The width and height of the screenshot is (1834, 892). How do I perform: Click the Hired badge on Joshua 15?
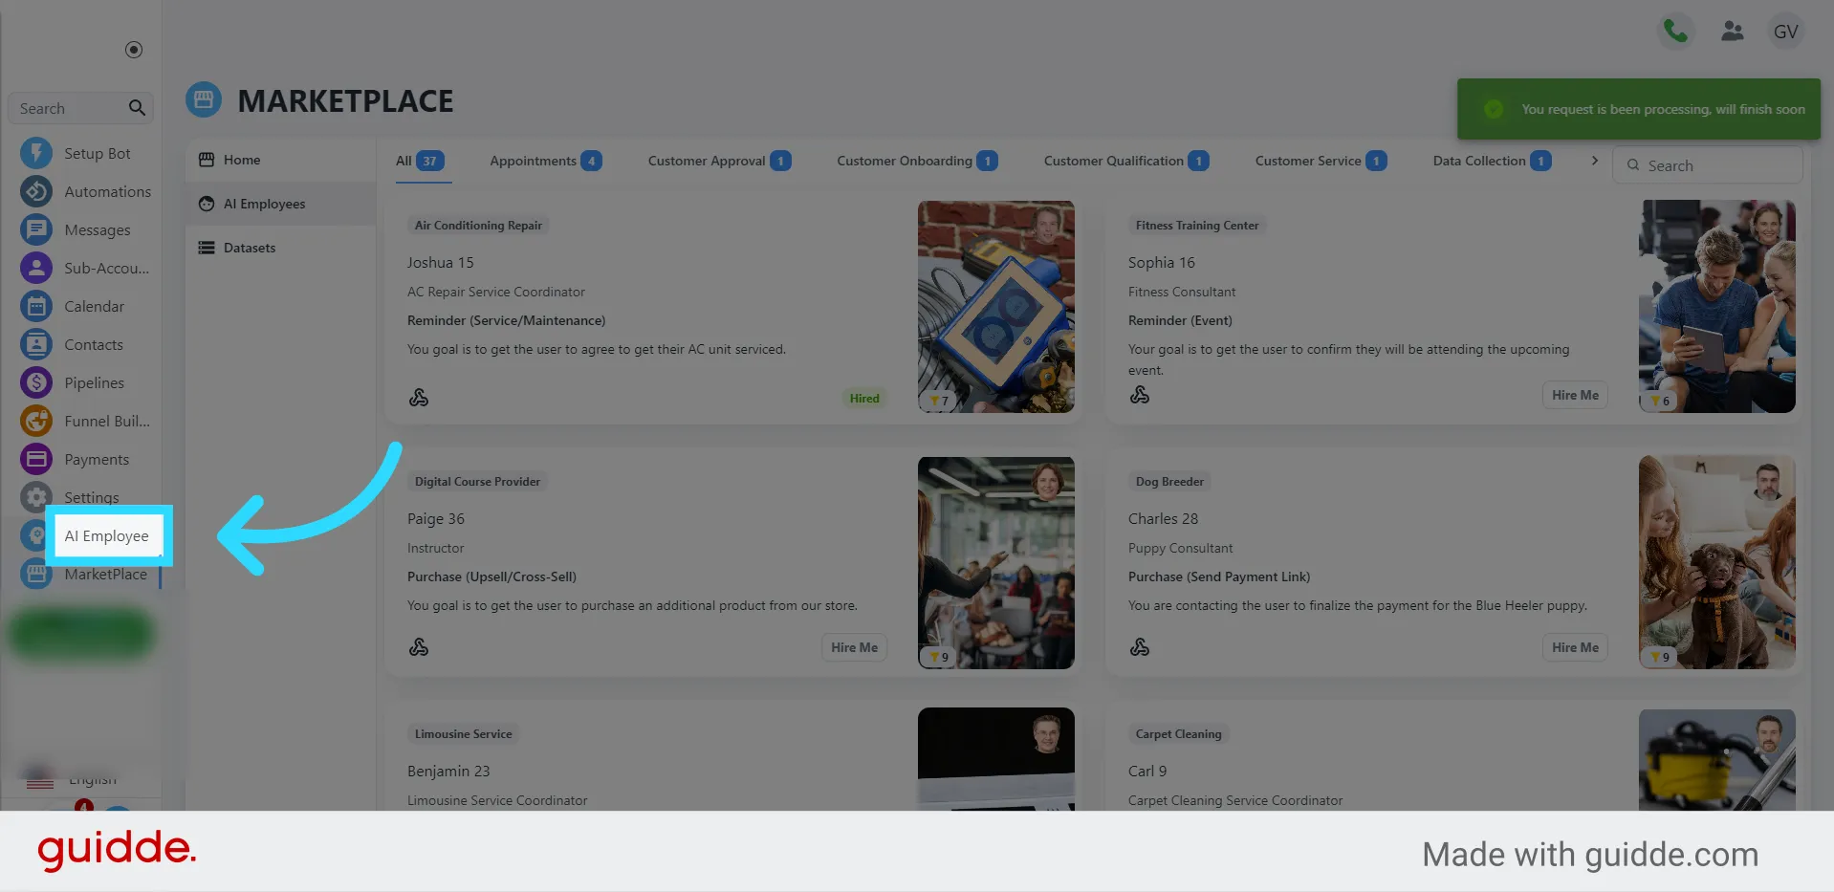click(864, 399)
